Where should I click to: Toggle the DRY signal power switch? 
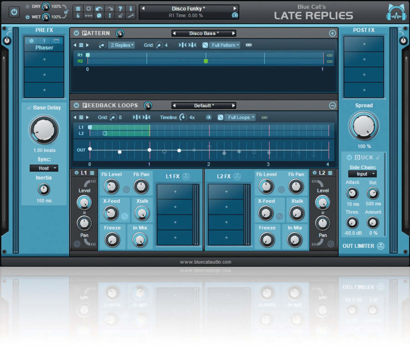27,7
